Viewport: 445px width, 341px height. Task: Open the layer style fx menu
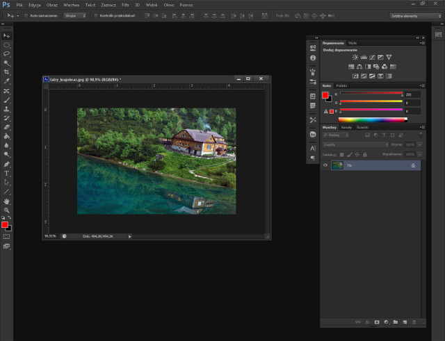(x=367, y=322)
